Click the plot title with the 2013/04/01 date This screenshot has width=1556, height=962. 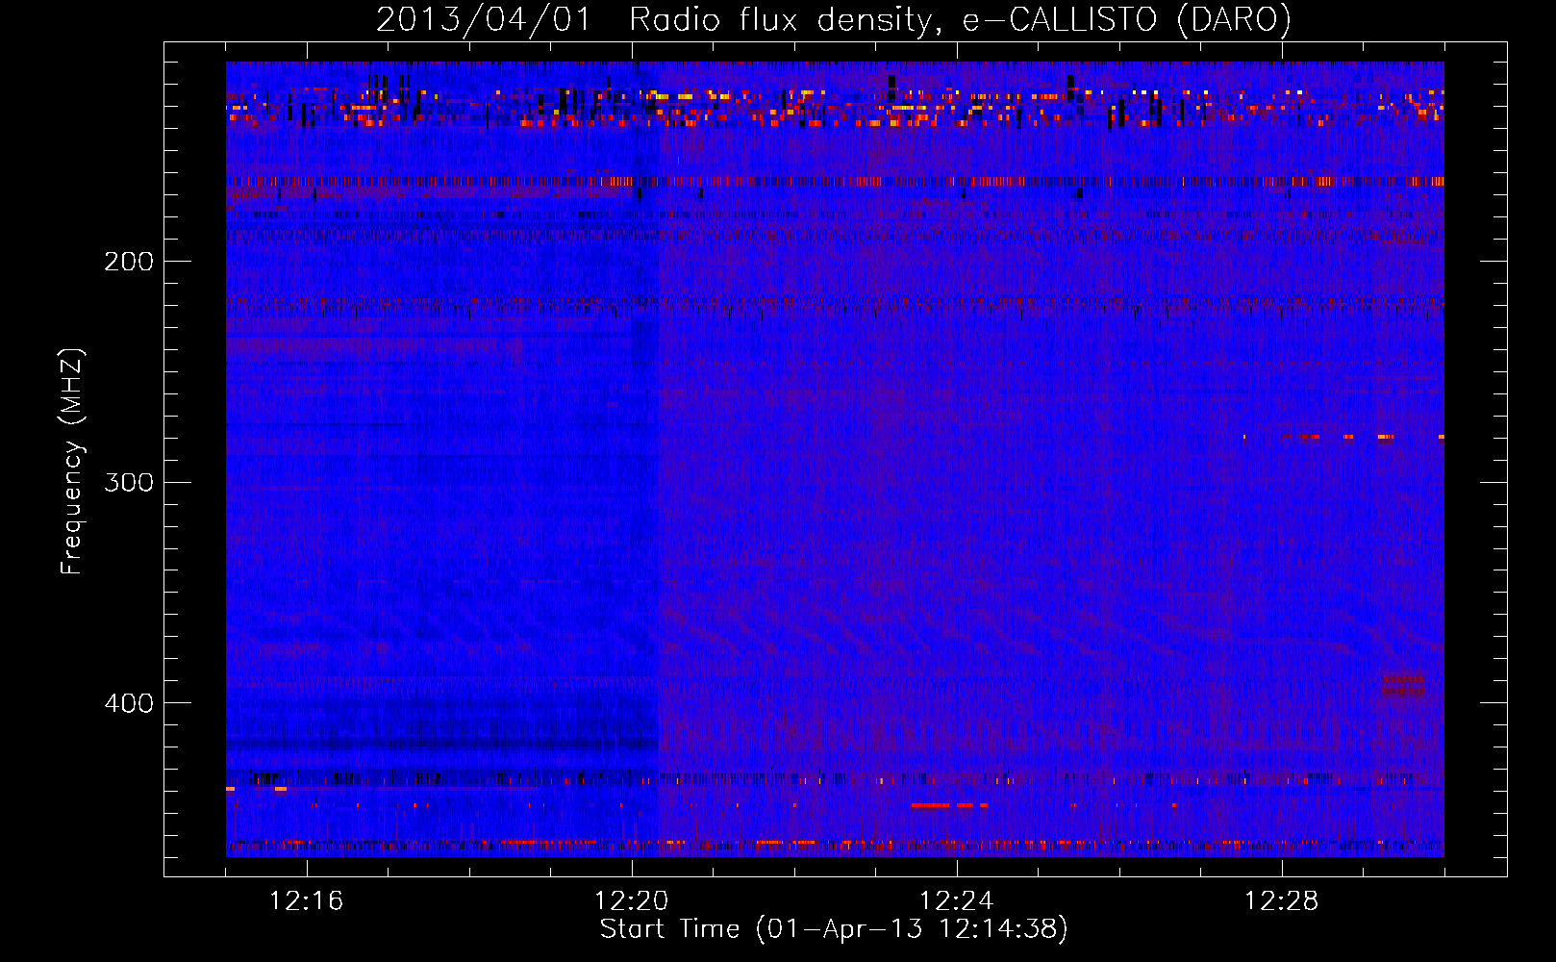[x=834, y=20]
